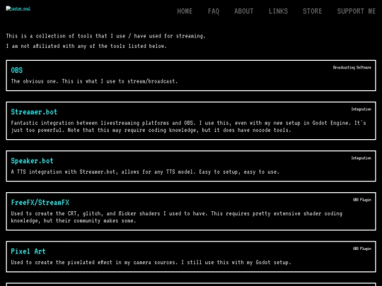Open the STORE page

(313, 11)
